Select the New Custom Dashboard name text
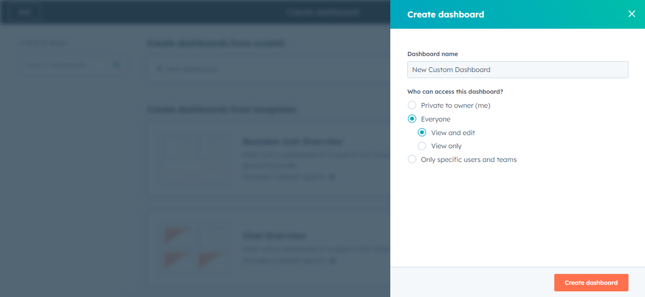645x297 pixels. (451, 70)
